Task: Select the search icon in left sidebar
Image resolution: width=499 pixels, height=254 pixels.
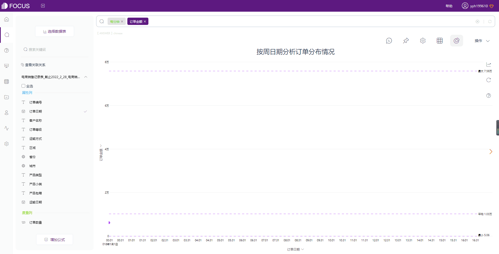Action: (7, 35)
